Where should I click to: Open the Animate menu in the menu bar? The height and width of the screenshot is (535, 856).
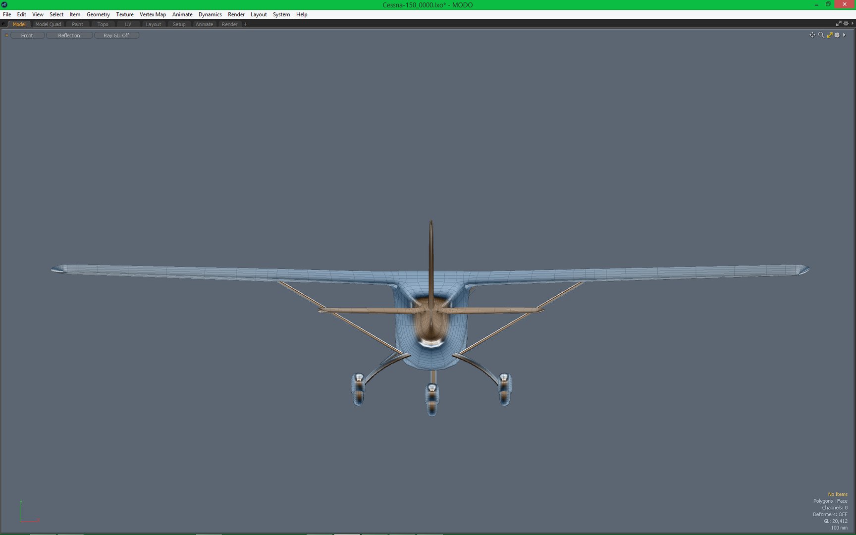pyautogui.click(x=182, y=14)
